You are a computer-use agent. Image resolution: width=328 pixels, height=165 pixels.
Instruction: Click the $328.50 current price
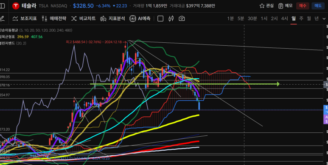click(x=83, y=6)
